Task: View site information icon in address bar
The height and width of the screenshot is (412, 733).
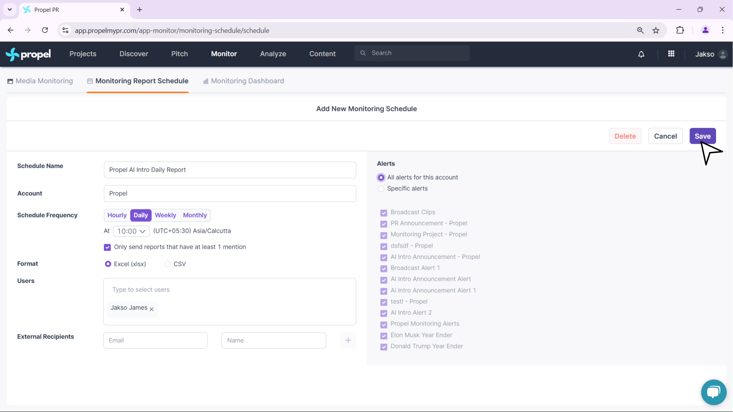Action: [66, 30]
